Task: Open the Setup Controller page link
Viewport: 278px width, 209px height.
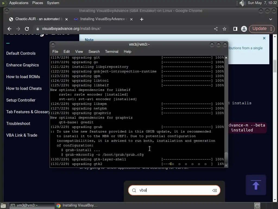Action: (x=21, y=100)
